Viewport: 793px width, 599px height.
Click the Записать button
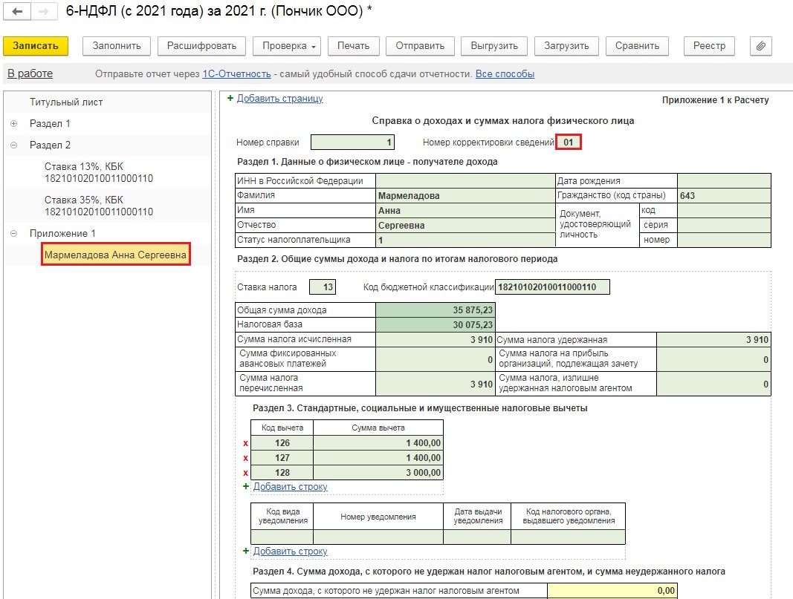pyautogui.click(x=36, y=46)
